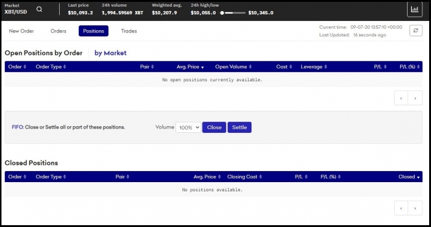Click the Close positions button
The width and height of the screenshot is (431, 227).
pyautogui.click(x=214, y=127)
